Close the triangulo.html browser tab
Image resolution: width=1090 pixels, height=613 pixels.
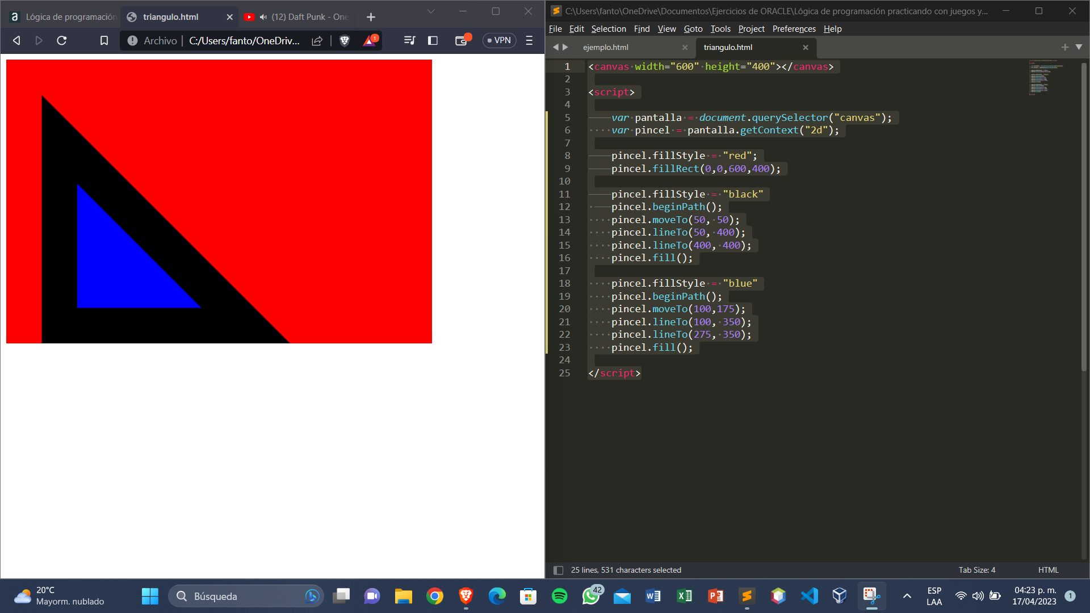(230, 17)
